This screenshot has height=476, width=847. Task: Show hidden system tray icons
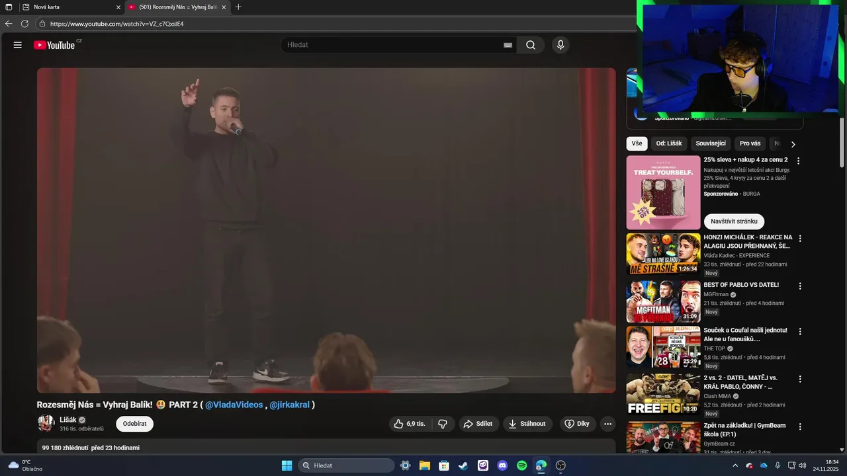[735, 465]
